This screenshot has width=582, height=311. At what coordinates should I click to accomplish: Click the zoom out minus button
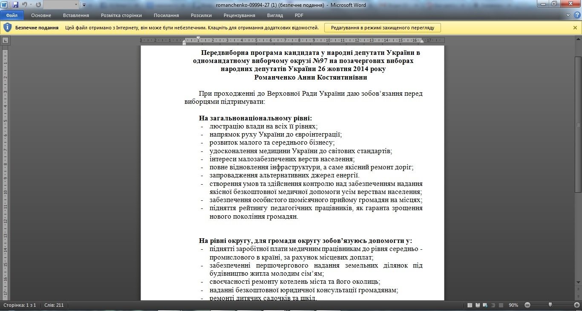527,305
